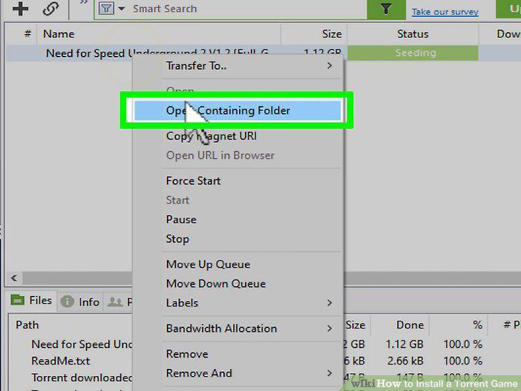Choose Open Containing Folder
The image size is (521, 391).
coord(238,110)
